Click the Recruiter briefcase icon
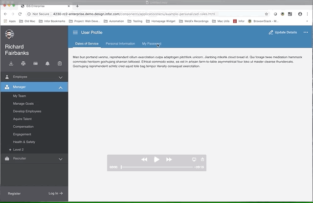The image size is (313, 203). point(7,158)
